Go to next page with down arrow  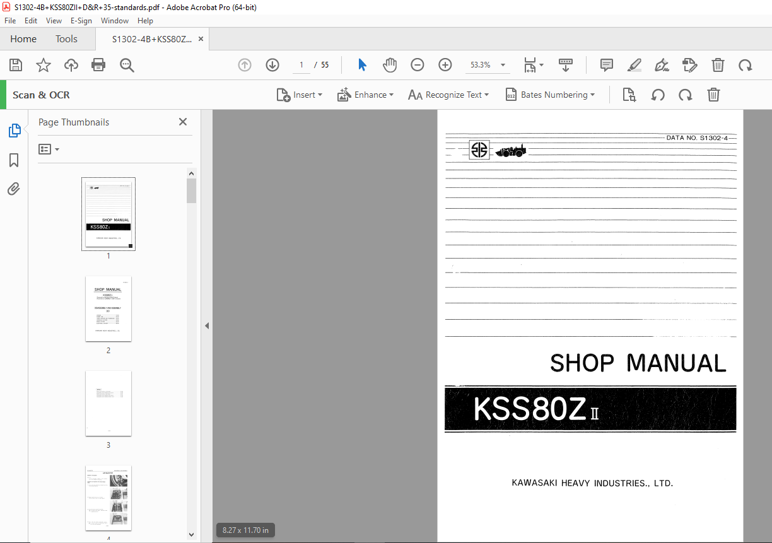(x=272, y=65)
